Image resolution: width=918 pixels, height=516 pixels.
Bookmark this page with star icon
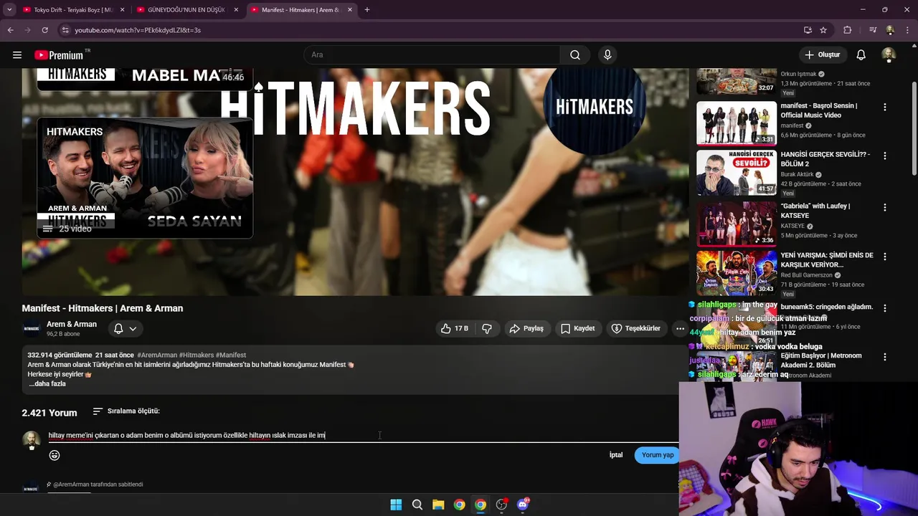823,30
